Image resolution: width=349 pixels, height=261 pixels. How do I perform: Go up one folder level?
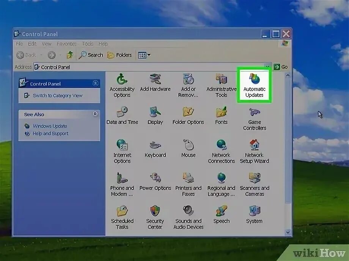[70, 55]
